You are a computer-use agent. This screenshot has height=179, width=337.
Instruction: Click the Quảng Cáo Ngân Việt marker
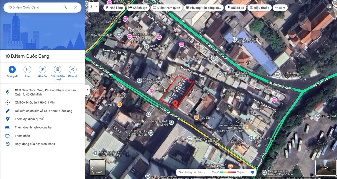213,58
